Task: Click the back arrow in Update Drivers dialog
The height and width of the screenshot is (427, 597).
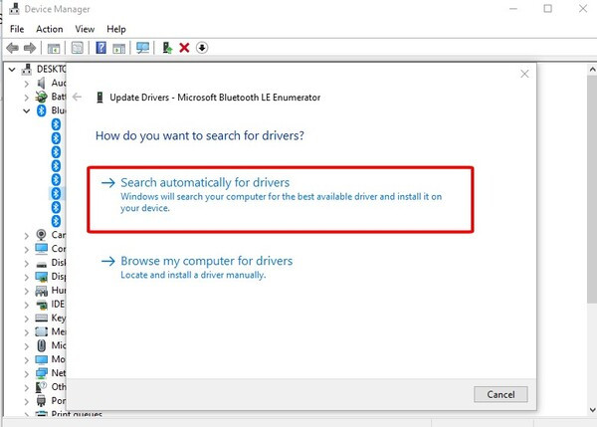Action: click(x=77, y=98)
